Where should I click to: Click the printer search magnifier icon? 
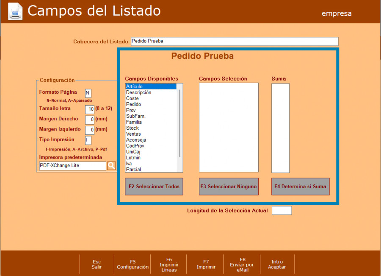click(x=111, y=166)
